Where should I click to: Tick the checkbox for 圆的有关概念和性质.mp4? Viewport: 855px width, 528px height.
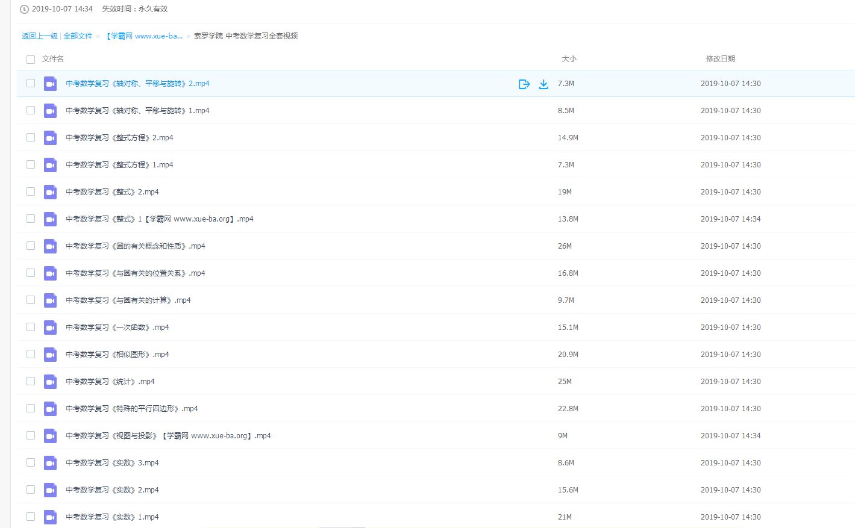[31, 246]
